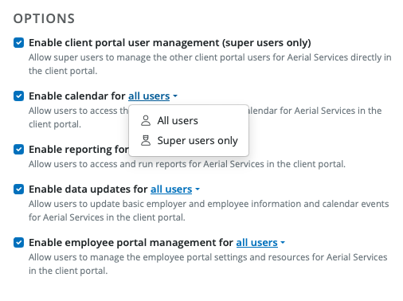Disable the data updates checkbox

(x=18, y=190)
